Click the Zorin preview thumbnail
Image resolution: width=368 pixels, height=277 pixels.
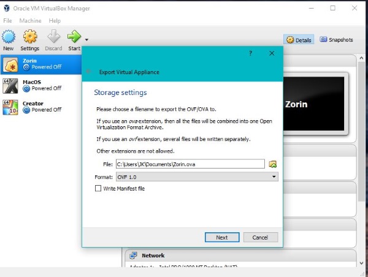tap(313, 104)
